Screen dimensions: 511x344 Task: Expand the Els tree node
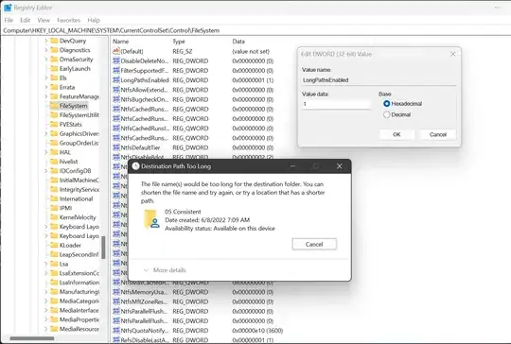[46, 77]
